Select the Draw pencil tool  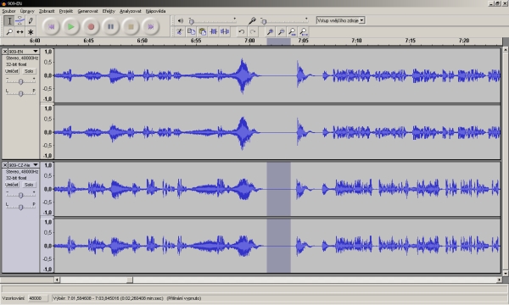pyautogui.click(x=31, y=21)
